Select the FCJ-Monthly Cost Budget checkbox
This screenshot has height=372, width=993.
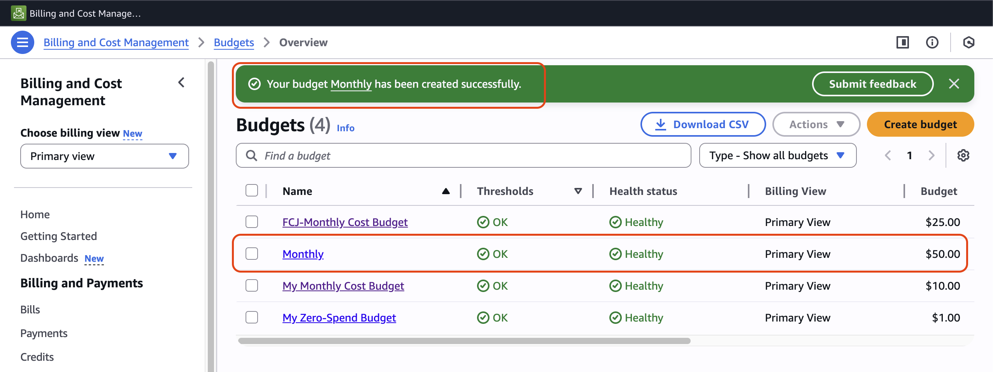coord(252,222)
